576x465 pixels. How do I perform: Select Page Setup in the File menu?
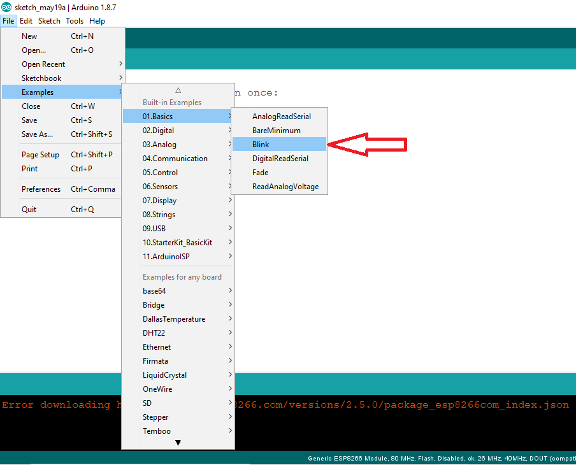[40, 155]
